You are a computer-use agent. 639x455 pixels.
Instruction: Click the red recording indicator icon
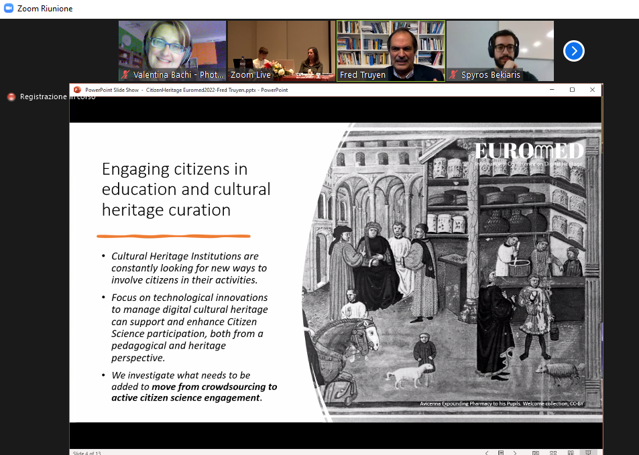pyautogui.click(x=11, y=97)
